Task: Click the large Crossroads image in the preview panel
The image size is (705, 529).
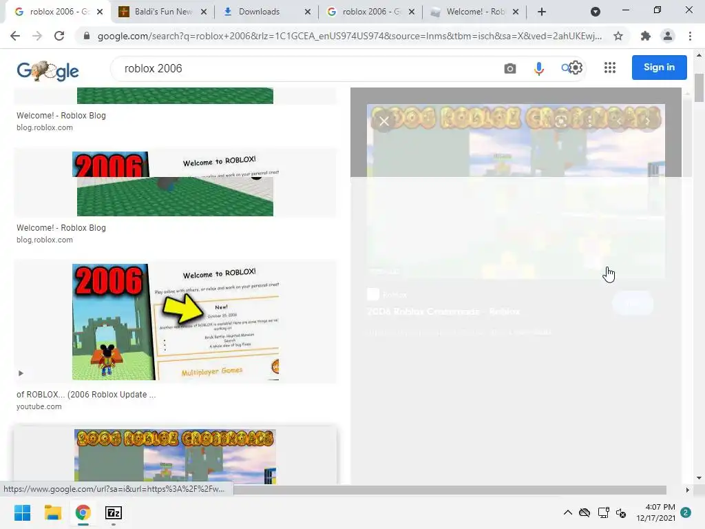Action: [516, 191]
